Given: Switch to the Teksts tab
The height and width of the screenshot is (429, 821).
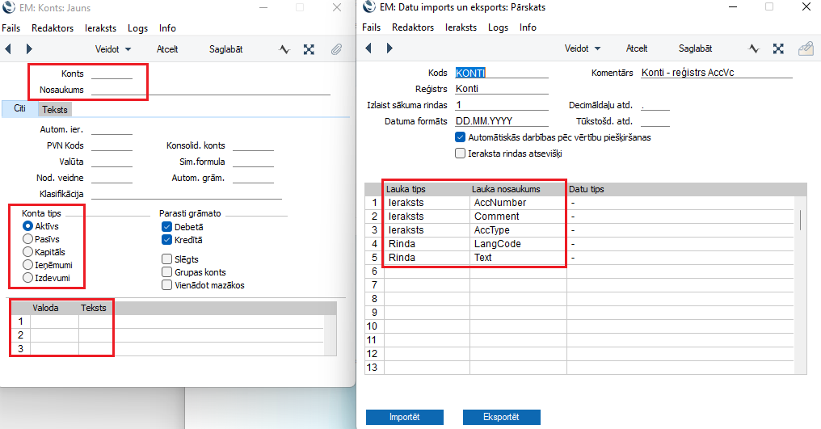Looking at the screenshot, I should pos(55,109).
